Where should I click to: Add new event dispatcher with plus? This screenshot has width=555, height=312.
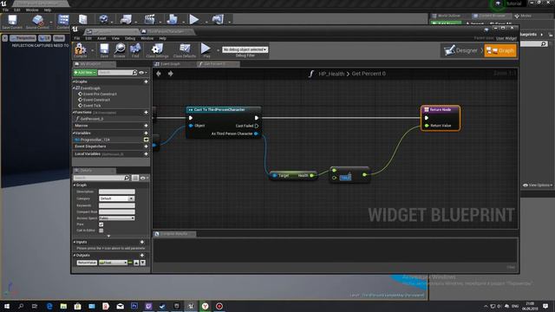pos(146,146)
